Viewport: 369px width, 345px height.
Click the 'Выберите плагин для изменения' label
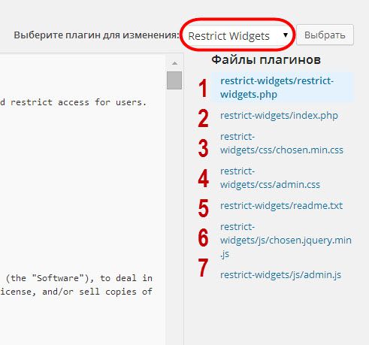[96, 35]
